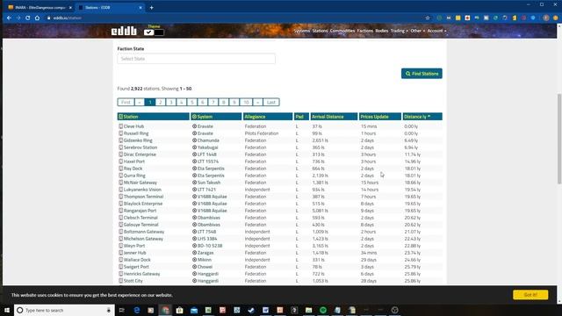Go to the First results page
The height and width of the screenshot is (316, 562).
point(126,102)
